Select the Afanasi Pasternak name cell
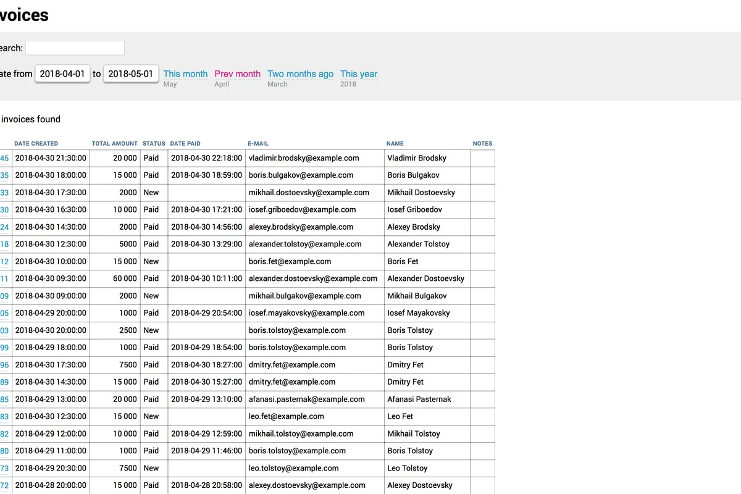The height and width of the screenshot is (494, 741). pos(419,399)
